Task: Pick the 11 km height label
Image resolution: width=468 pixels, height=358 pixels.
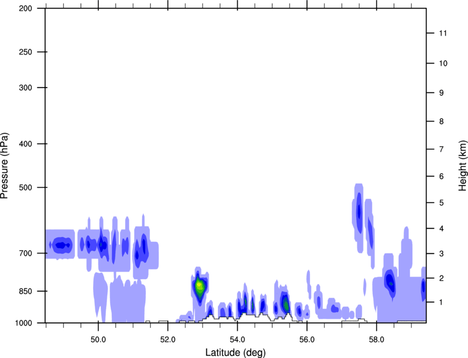Action: (443, 33)
